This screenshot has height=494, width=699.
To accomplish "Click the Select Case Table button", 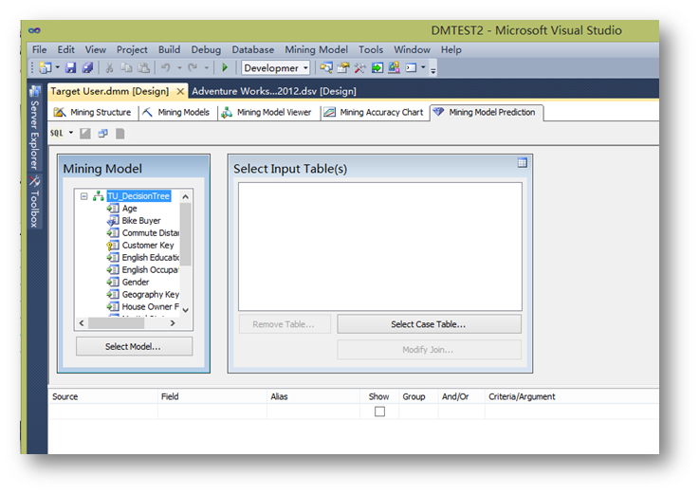I will pyautogui.click(x=429, y=324).
